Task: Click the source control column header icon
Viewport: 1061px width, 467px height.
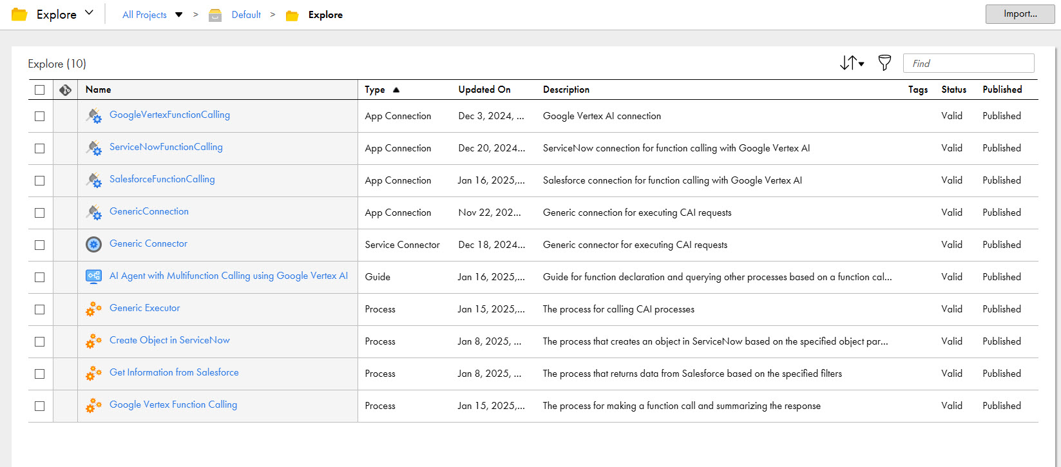Action: (x=65, y=90)
